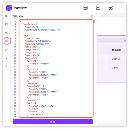The height and width of the screenshot is (129, 129).
Task: Click the 2个月 table cell
Action: point(115,67)
